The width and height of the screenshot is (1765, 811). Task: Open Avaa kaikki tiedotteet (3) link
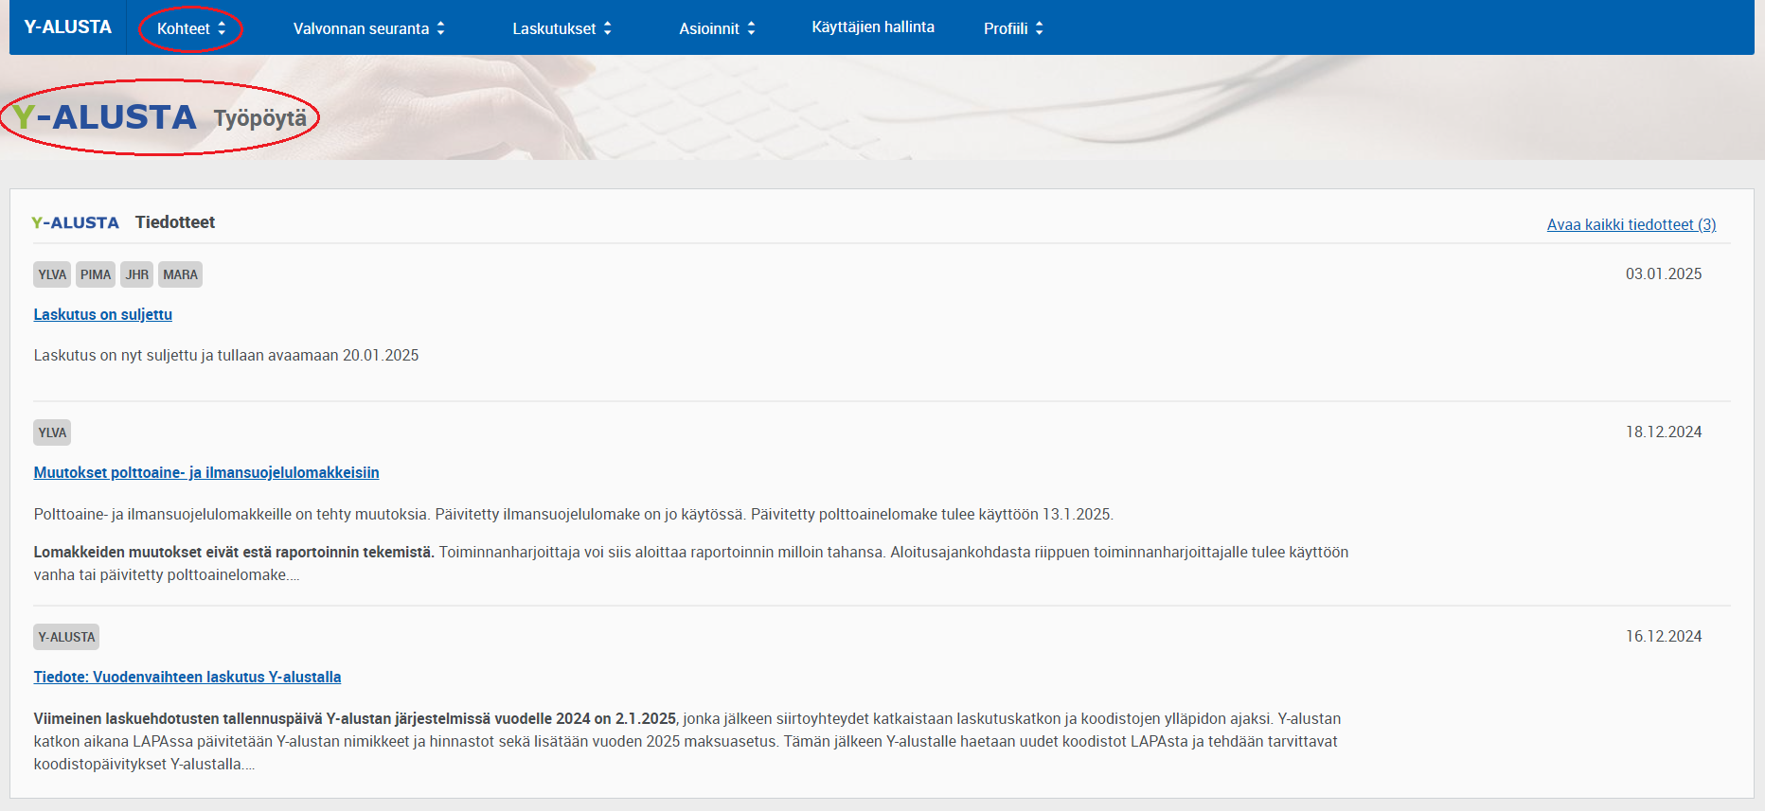pos(1631,224)
